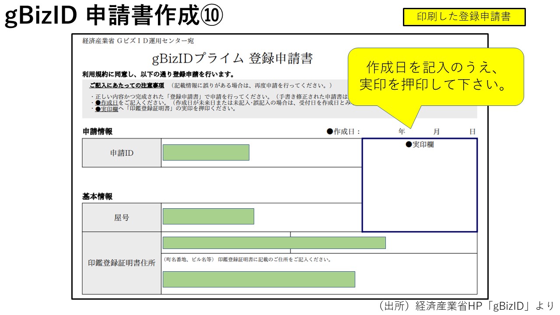This screenshot has height=315, width=560.
Task: Click the yellow callout about 実印 stamping
Action: [x=435, y=76]
